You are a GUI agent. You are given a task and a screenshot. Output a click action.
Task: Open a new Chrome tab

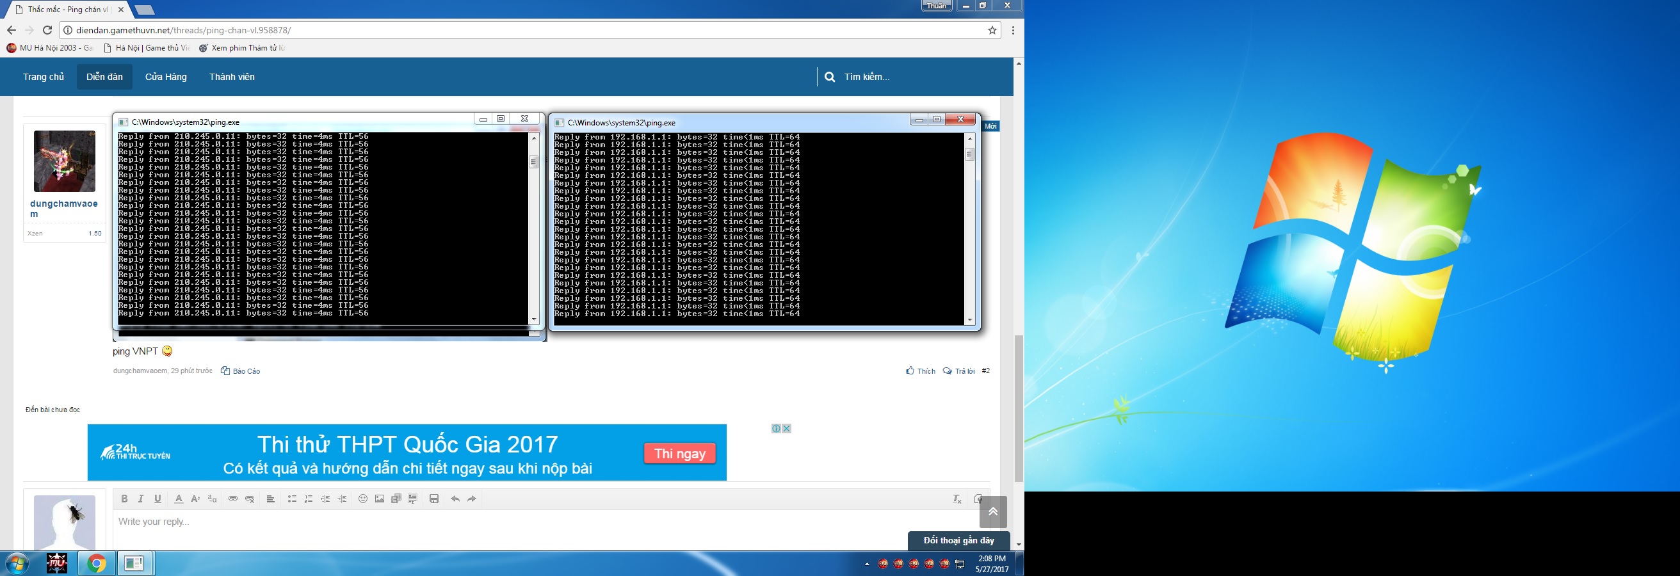(x=144, y=10)
